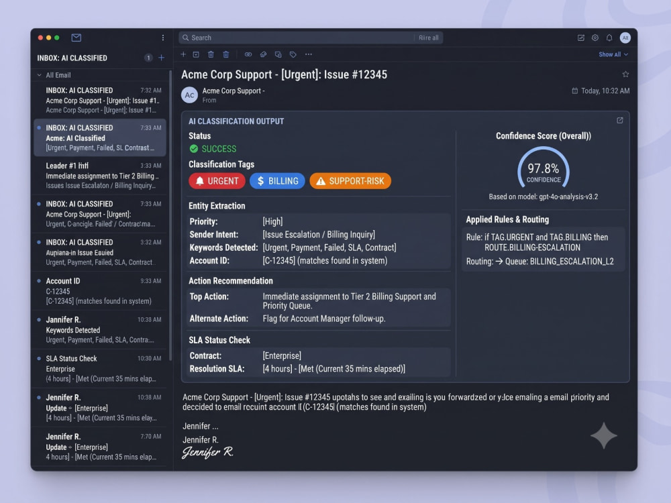671x503 pixels.
Task: Select the URGENT classification tag
Action: coord(217,181)
